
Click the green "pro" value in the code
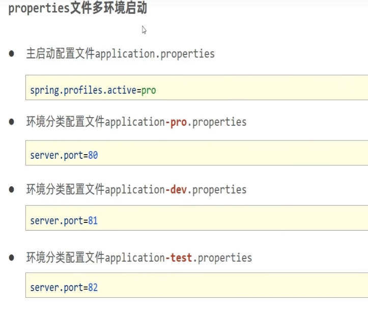point(149,91)
